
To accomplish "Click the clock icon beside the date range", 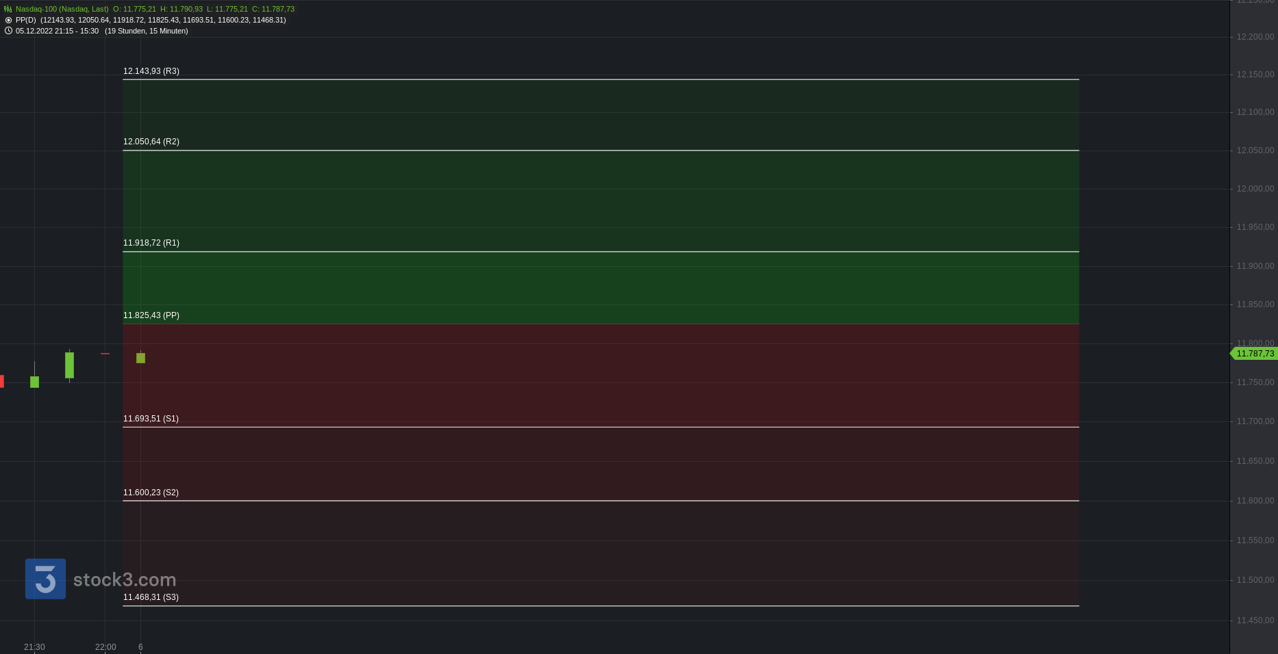I will coord(8,31).
